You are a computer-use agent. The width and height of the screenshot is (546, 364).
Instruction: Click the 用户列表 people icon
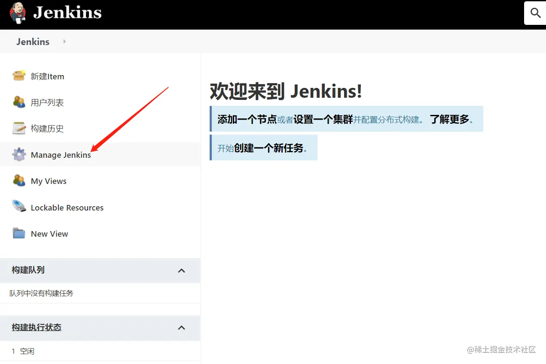[x=19, y=102]
